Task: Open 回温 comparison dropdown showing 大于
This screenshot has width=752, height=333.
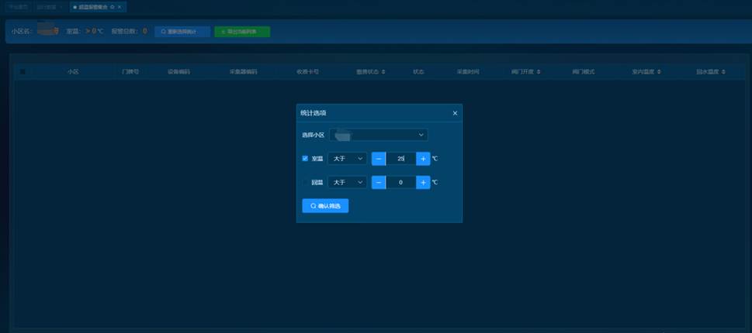Action: coord(346,183)
